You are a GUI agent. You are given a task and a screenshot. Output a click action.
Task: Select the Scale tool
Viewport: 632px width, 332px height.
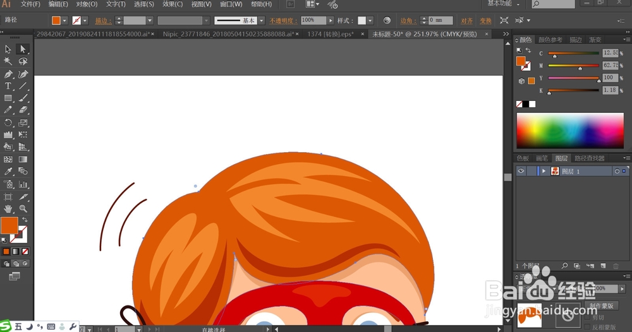point(23,122)
